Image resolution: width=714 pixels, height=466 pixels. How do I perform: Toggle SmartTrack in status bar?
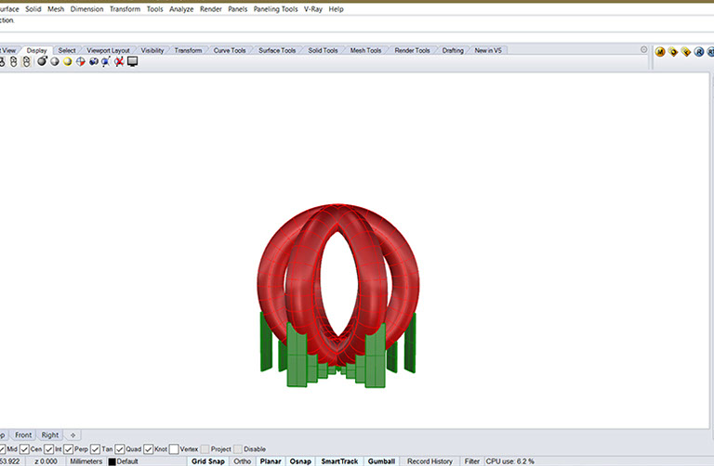click(x=339, y=461)
